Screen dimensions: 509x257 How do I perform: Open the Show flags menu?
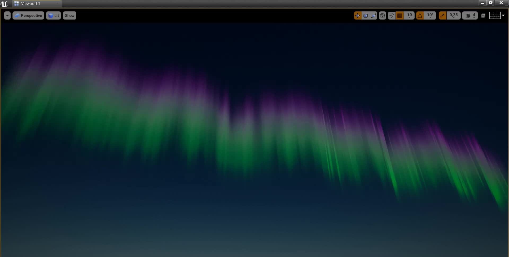69,15
